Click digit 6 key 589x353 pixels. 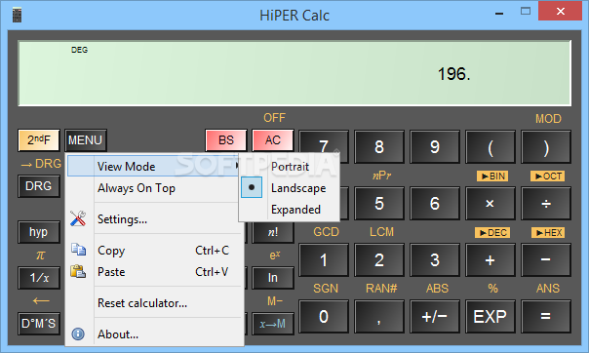click(435, 203)
